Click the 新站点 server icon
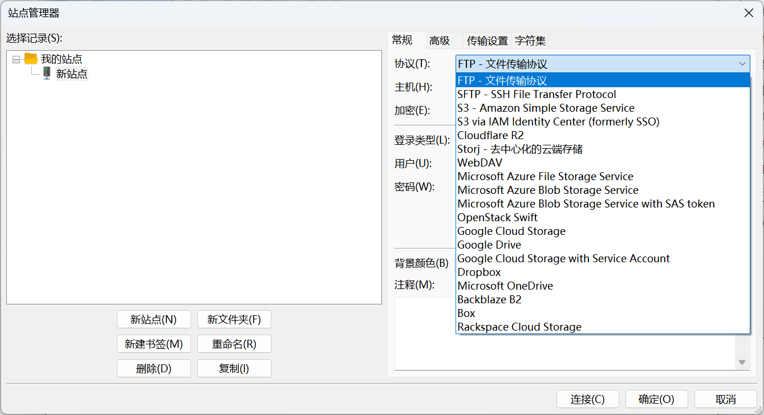The width and height of the screenshot is (764, 415). coord(47,74)
